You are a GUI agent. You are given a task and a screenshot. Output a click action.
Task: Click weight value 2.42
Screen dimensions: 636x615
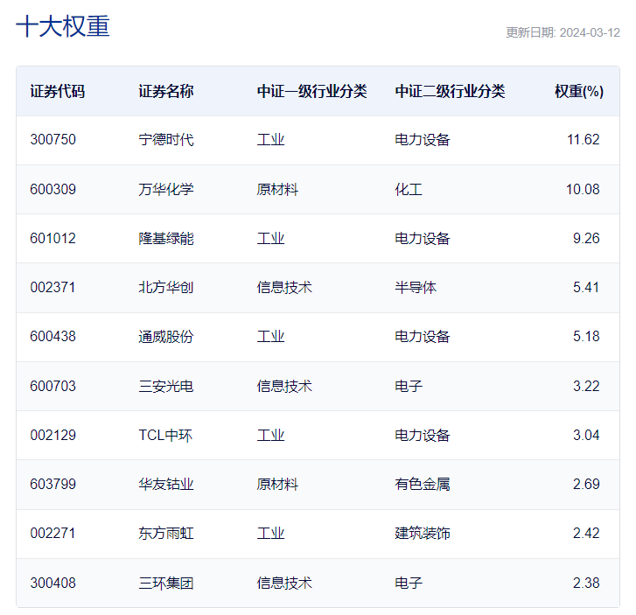point(586,533)
